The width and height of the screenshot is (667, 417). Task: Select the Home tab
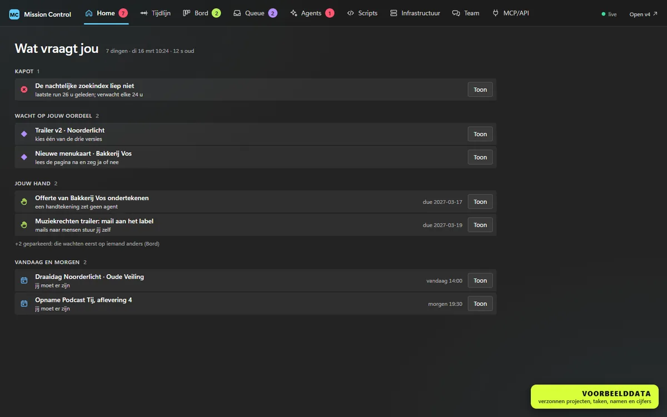(x=106, y=13)
